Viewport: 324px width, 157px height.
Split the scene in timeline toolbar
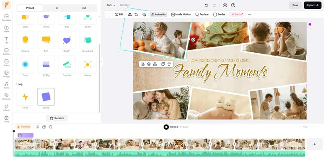pos(37,127)
